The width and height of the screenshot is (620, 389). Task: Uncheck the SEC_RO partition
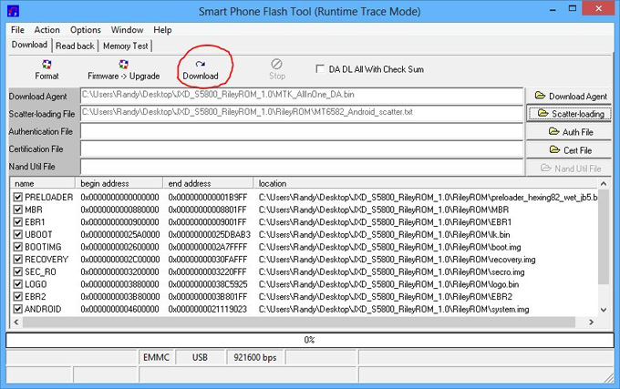[18, 271]
